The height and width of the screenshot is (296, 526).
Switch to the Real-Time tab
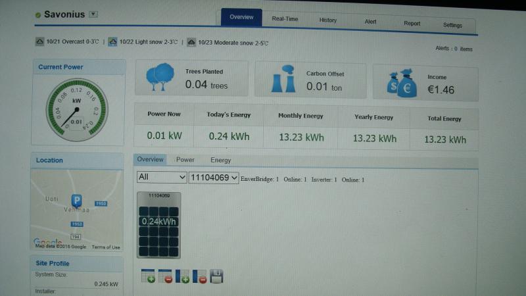285,19
